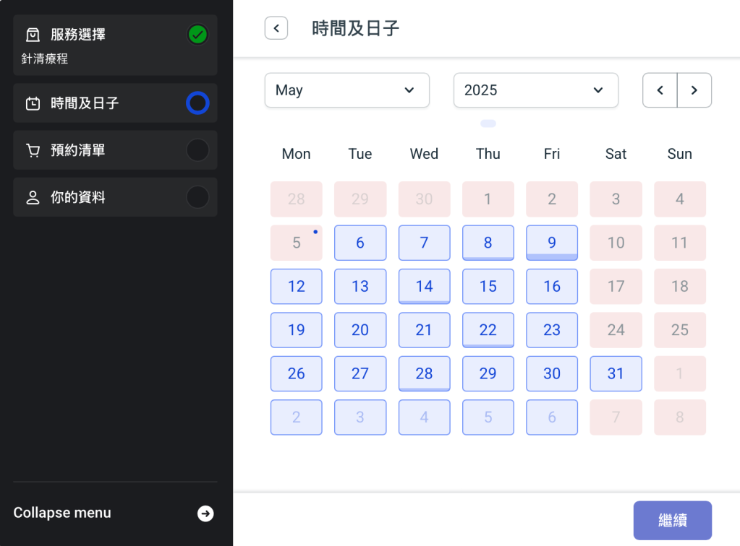Click the shopping bag icon for 服務選擇
The width and height of the screenshot is (740, 546).
pos(33,35)
